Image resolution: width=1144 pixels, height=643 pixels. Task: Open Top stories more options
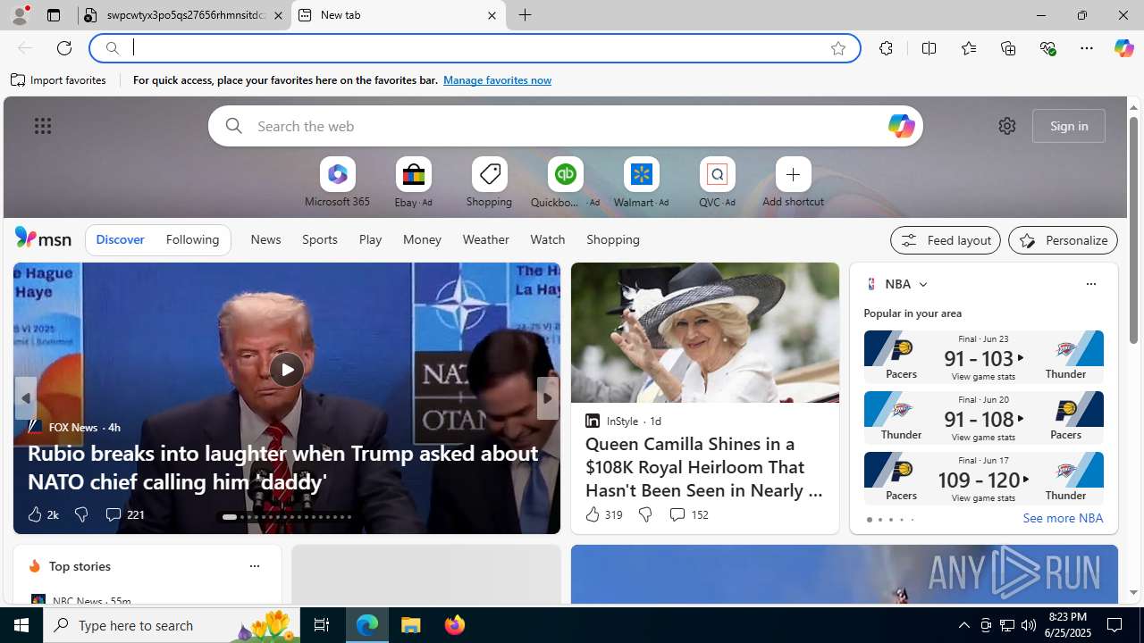point(254,566)
